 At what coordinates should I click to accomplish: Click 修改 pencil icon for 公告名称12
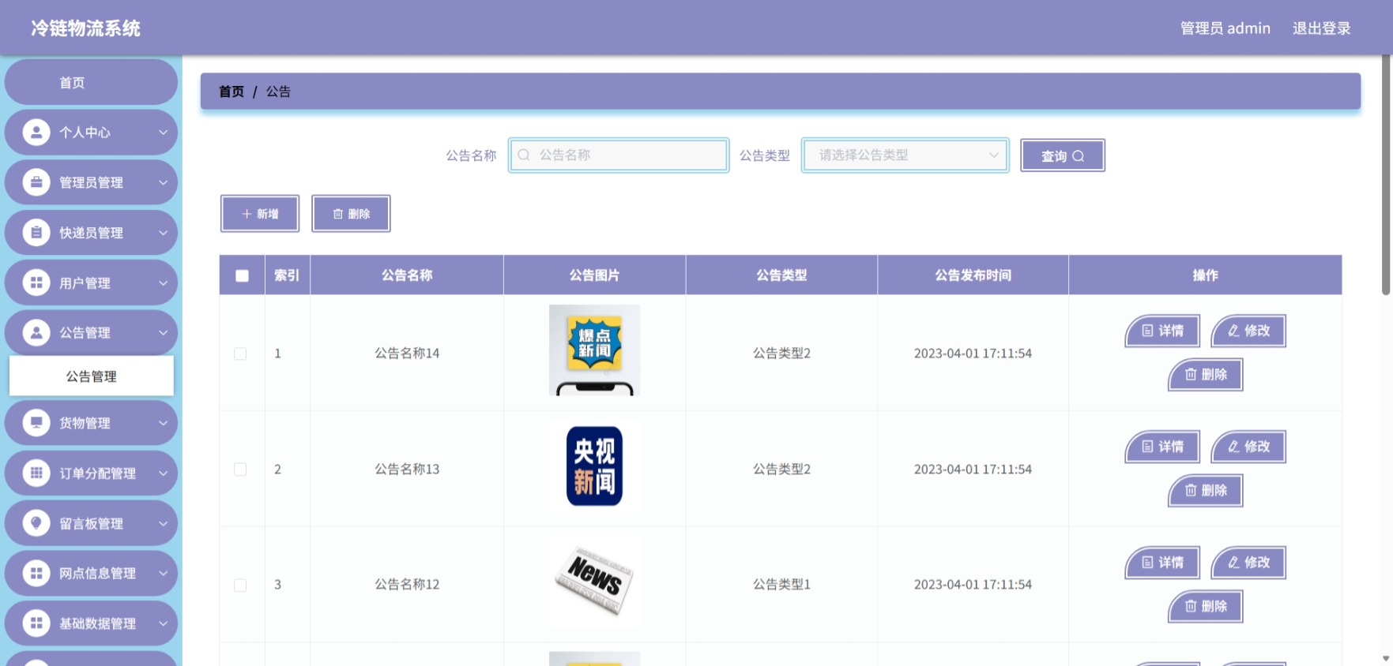pyautogui.click(x=1233, y=563)
